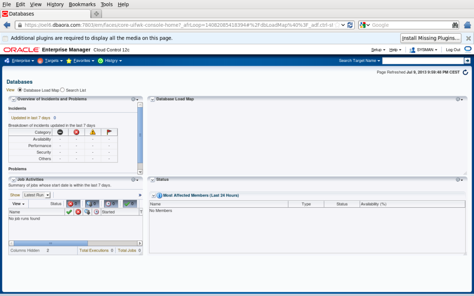Viewport: 474px width, 296px height.
Task: Collapse Overview of Incidents and Problems panel
Action: click(13, 99)
